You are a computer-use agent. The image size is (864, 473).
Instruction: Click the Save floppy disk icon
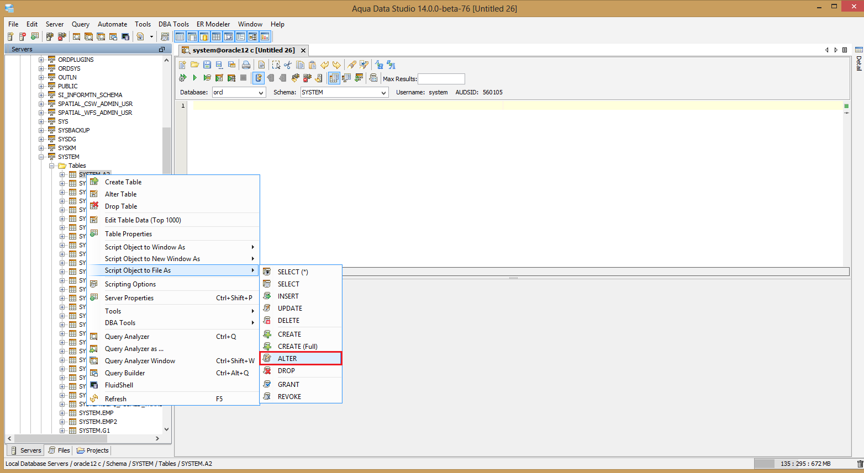click(207, 65)
